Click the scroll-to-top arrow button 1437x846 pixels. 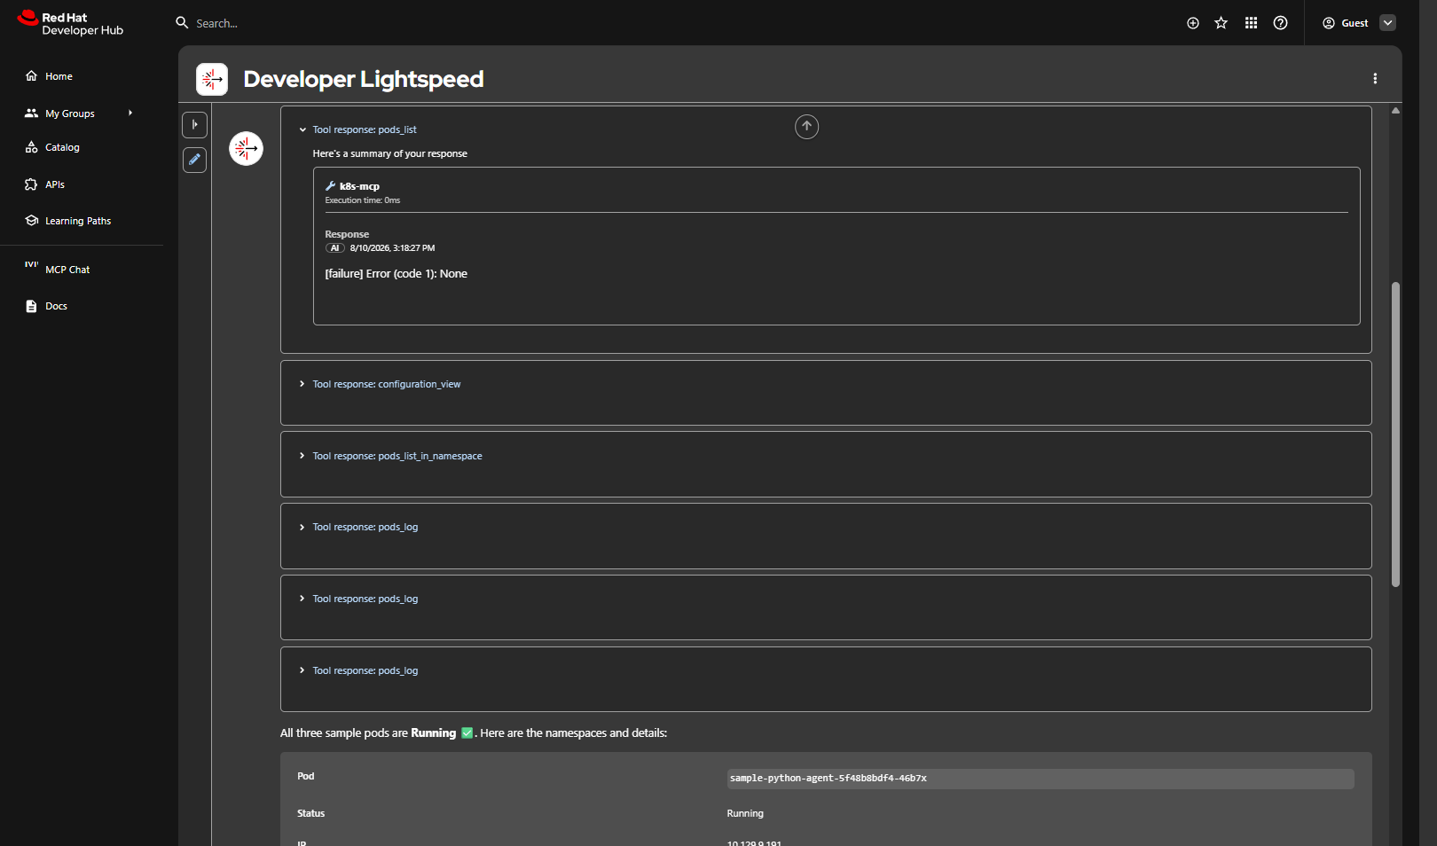click(x=806, y=127)
